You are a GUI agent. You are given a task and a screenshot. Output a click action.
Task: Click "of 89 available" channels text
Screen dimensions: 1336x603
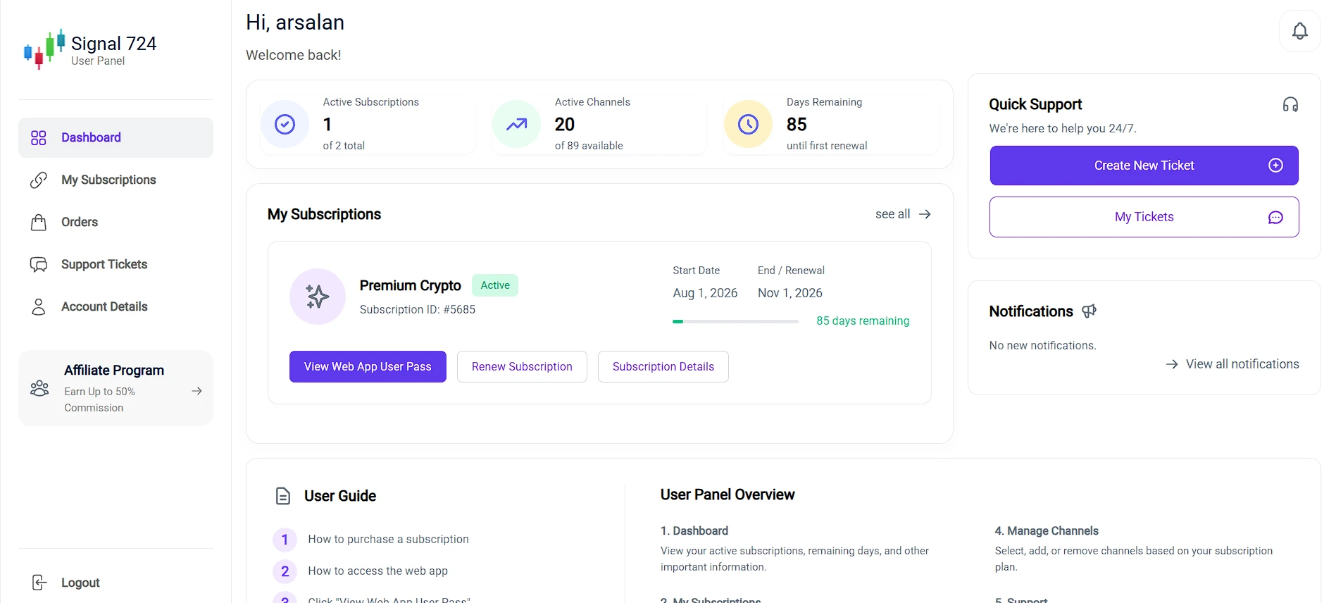589,146
